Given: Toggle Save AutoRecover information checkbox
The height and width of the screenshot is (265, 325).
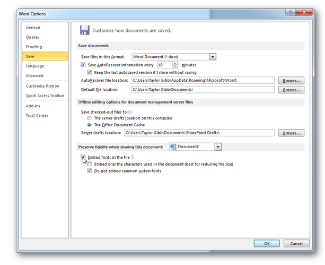Looking at the screenshot, I should [x=83, y=65].
